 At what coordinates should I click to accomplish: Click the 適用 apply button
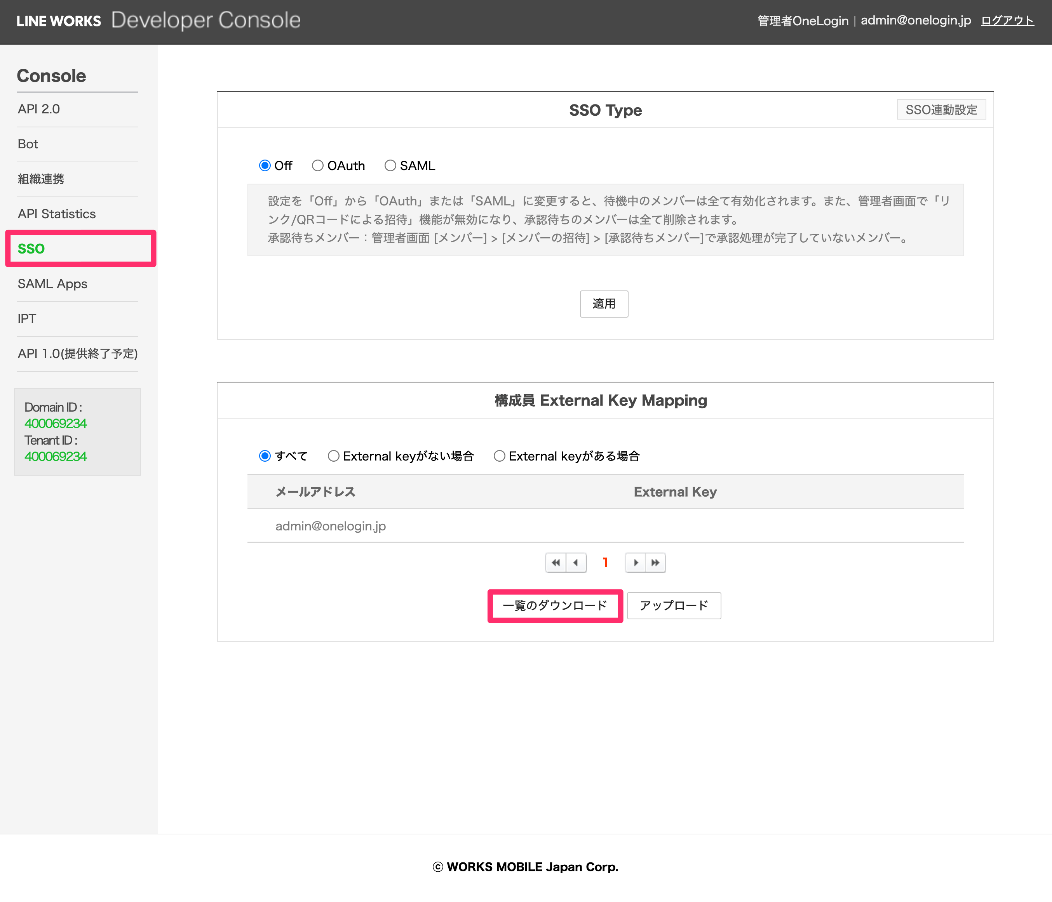click(x=604, y=304)
